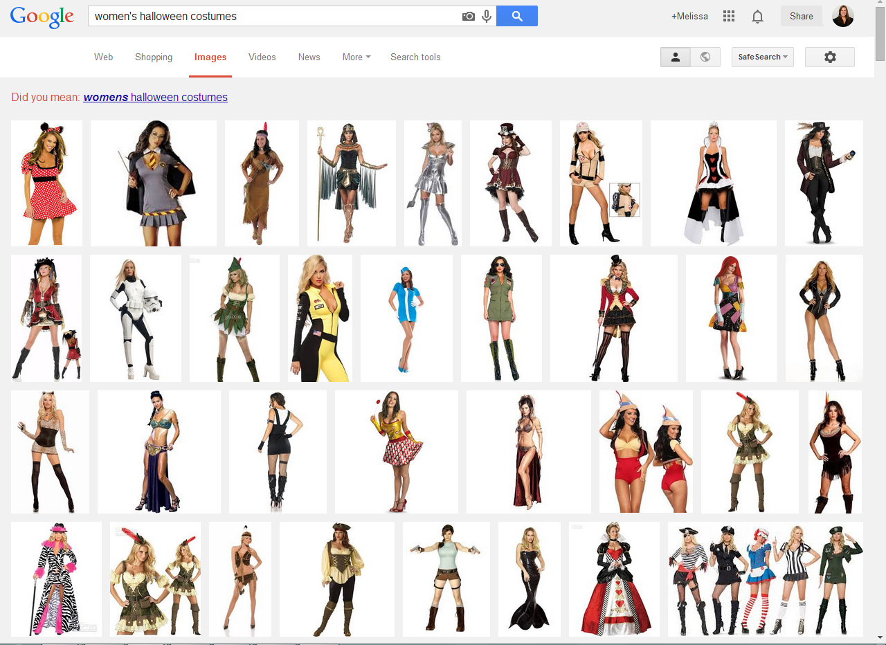The height and width of the screenshot is (645, 886).
Task: Open the white stormtrooper costume thumbnail
Action: point(136,318)
